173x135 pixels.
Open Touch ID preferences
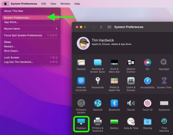(x=148, y=105)
